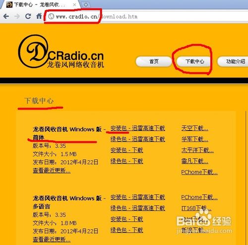Click the 龙卷风网络收音机 logo subtitle
The width and height of the screenshot is (248, 245).
click(75, 64)
